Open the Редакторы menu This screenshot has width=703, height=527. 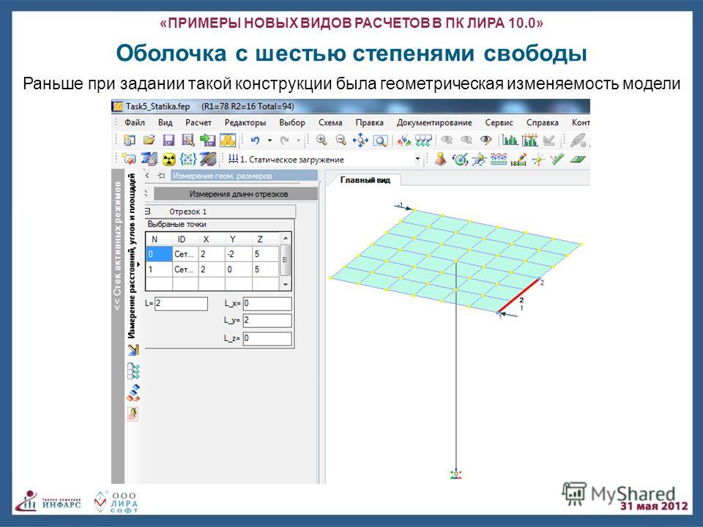[245, 122]
